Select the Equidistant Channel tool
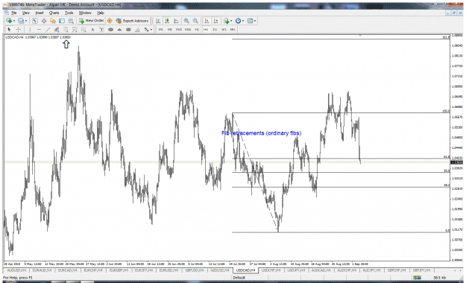The width and height of the screenshot is (466, 283). tap(57, 29)
